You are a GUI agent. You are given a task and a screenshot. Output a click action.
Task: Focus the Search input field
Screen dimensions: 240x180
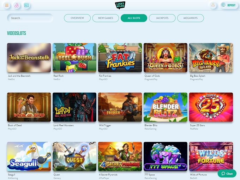click(30, 18)
